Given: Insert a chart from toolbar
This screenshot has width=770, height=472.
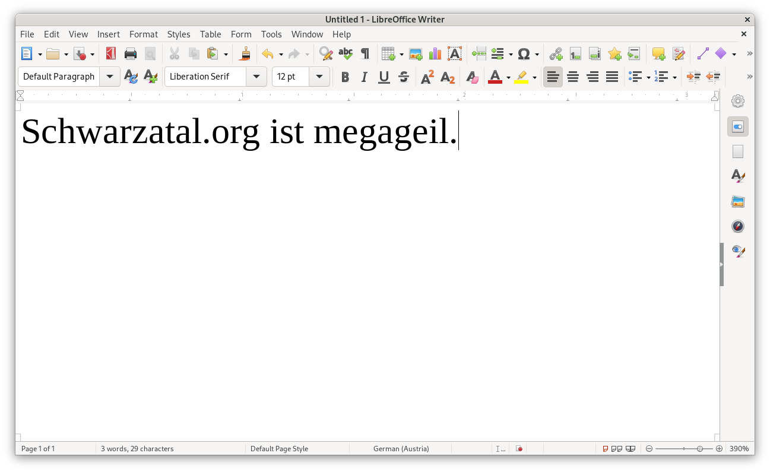Looking at the screenshot, I should [x=435, y=54].
